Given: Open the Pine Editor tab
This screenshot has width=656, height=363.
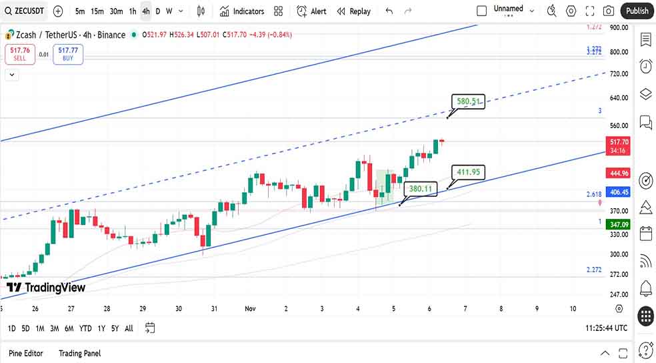Looking at the screenshot, I should click(x=25, y=353).
